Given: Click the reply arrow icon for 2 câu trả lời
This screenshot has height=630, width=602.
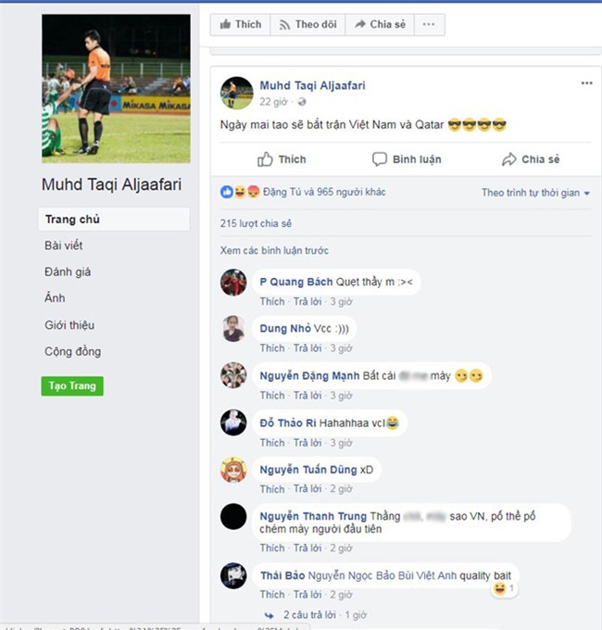Looking at the screenshot, I should point(269,615).
